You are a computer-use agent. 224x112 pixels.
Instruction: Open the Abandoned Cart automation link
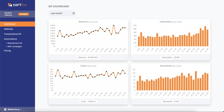point(15,43)
